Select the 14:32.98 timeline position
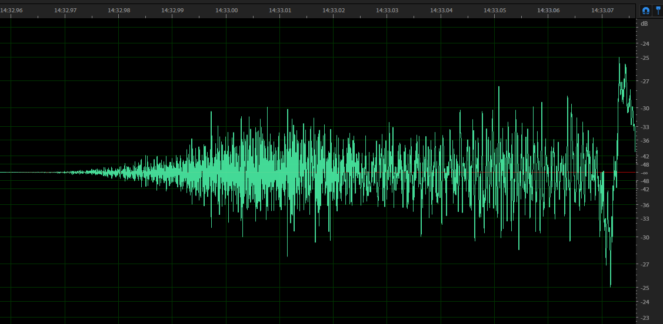The image size is (663, 324). [119, 10]
